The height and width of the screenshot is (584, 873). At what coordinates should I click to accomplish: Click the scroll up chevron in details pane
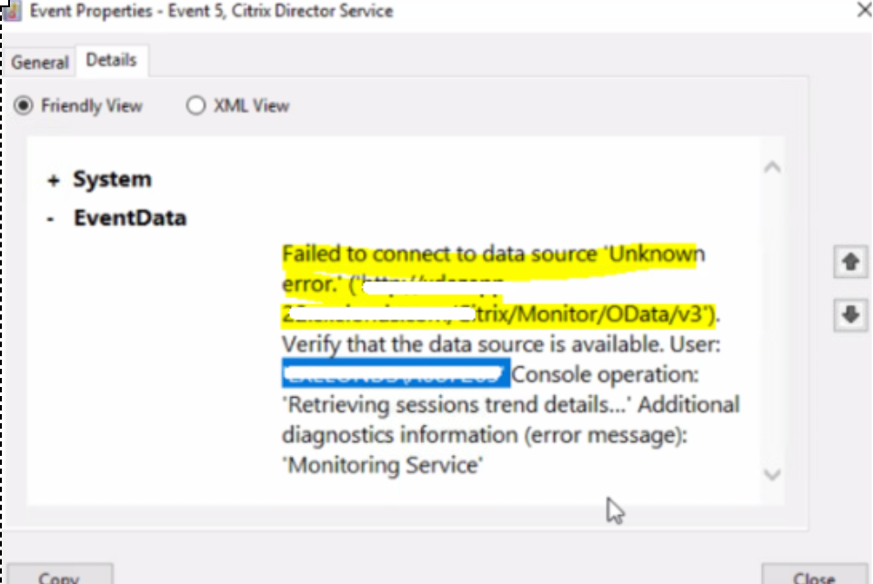tap(772, 167)
